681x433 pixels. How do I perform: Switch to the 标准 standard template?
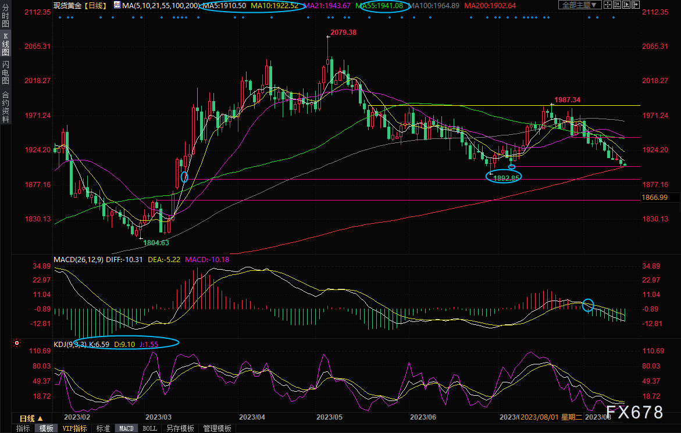click(103, 428)
